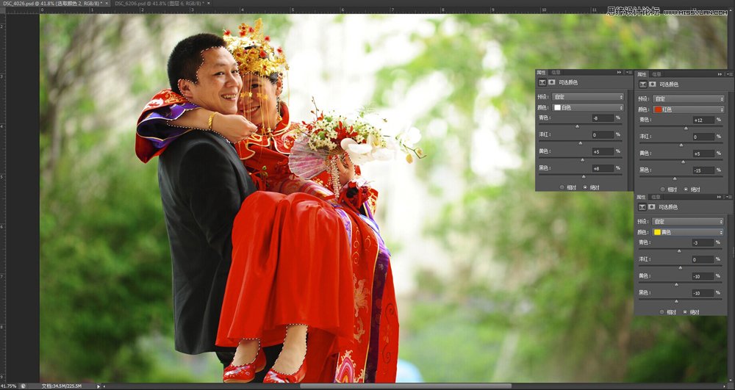Image resolution: width=735 pixels, height=390 pixels.
Task: Collapse the White color properties panel with double arrows
Action: click(619, 73)
